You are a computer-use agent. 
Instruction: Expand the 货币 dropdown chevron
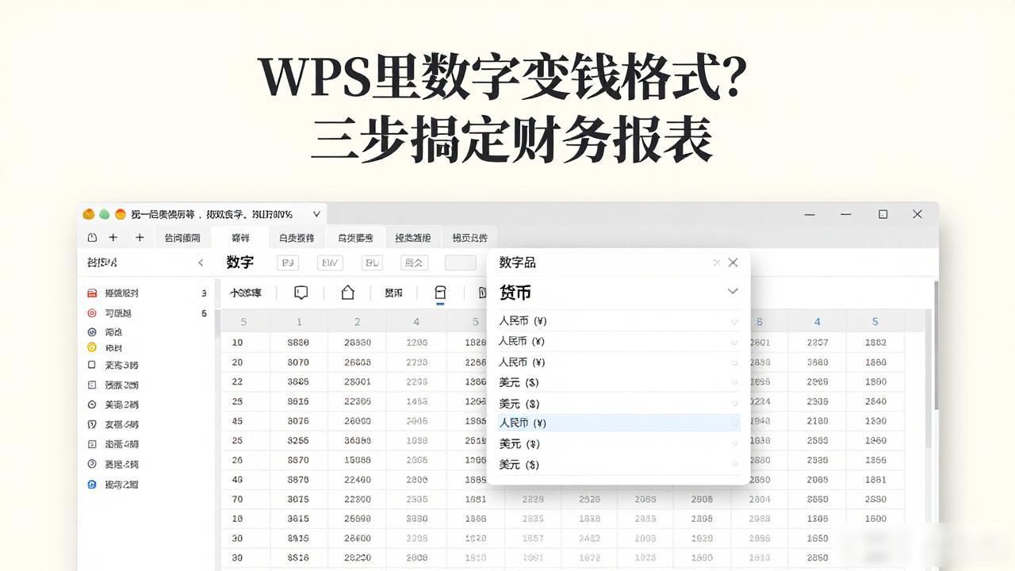(x=733, y=292)
